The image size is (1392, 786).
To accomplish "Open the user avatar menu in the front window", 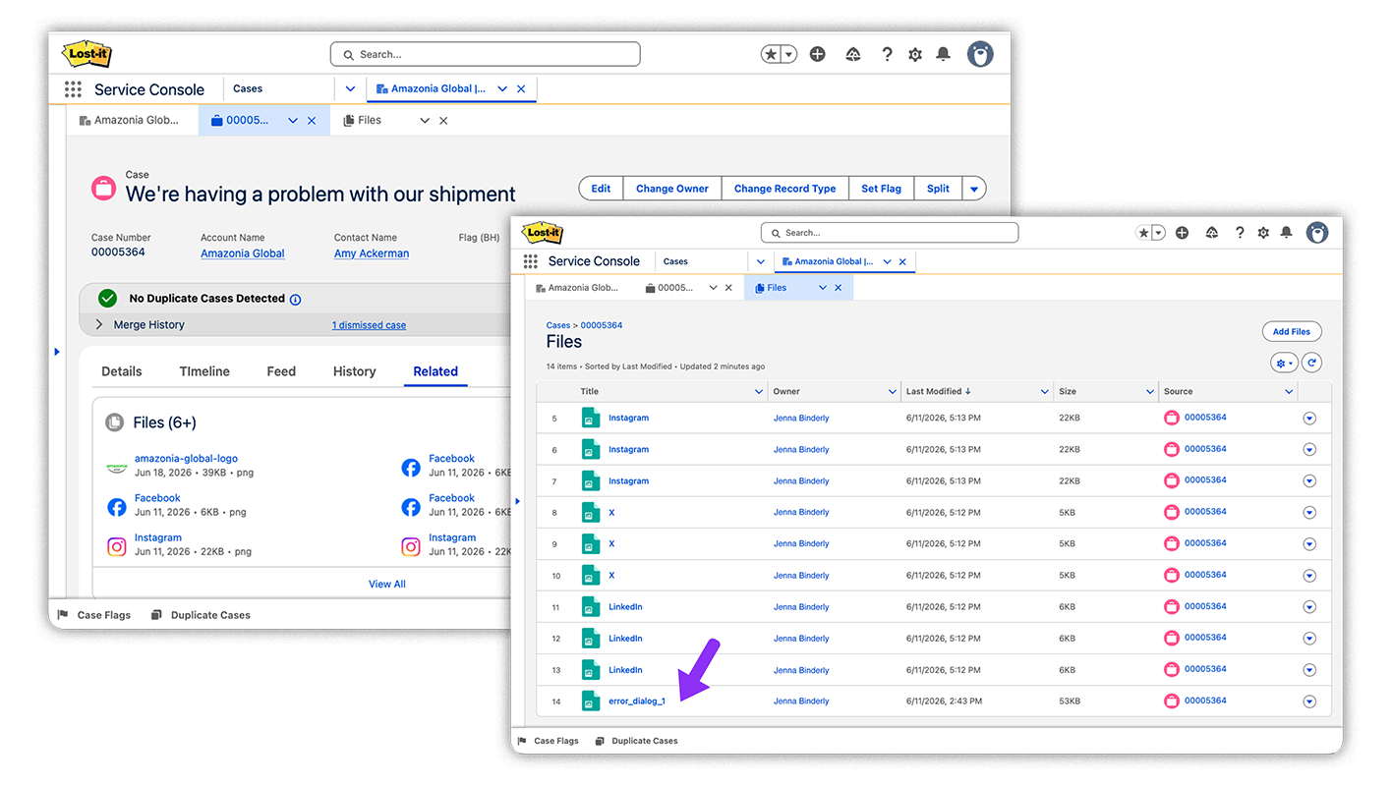I will pyautogui.click(x=1317, y=233).
